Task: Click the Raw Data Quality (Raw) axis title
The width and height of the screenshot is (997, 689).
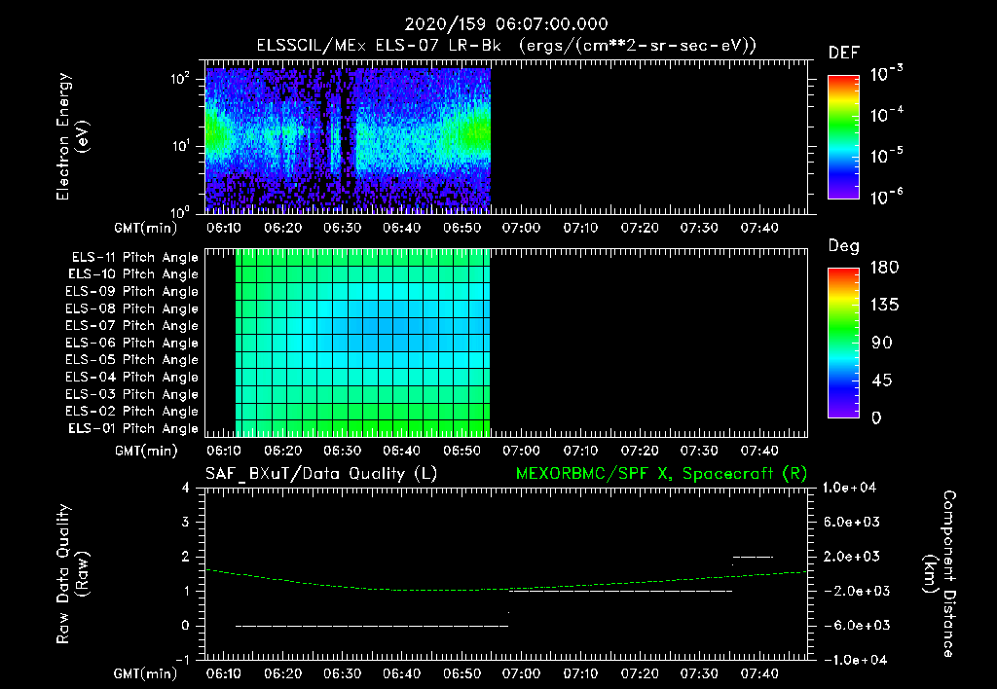Action: (x=72, y=574)
